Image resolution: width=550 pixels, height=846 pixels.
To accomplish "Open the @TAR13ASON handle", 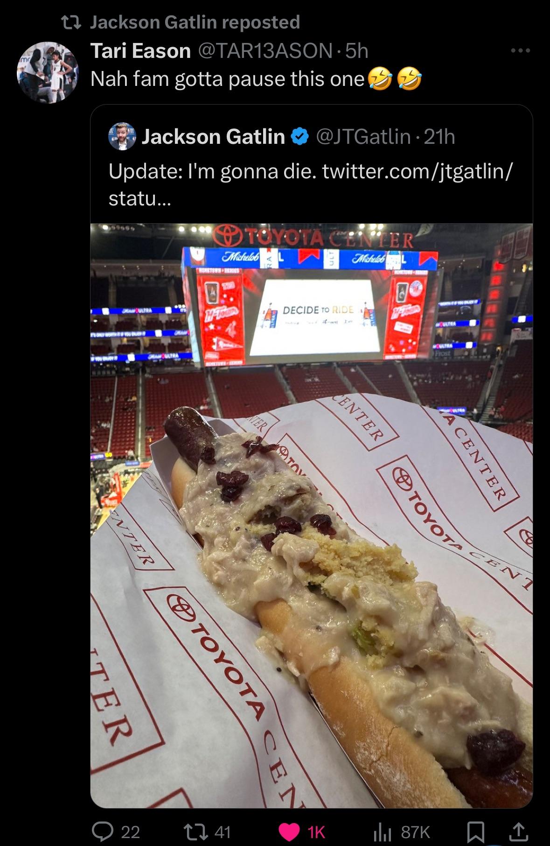I will click(x=265, y=50).
